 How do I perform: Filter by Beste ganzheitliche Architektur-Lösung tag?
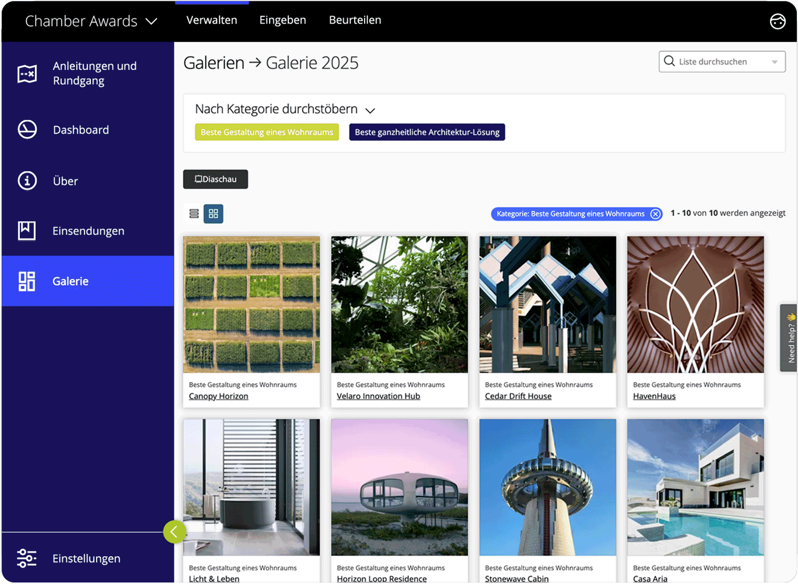click(427, 132)
